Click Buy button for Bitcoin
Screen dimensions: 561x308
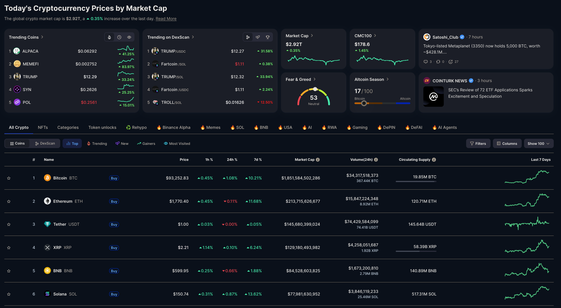pyautogui.click(x=114, y=178)
